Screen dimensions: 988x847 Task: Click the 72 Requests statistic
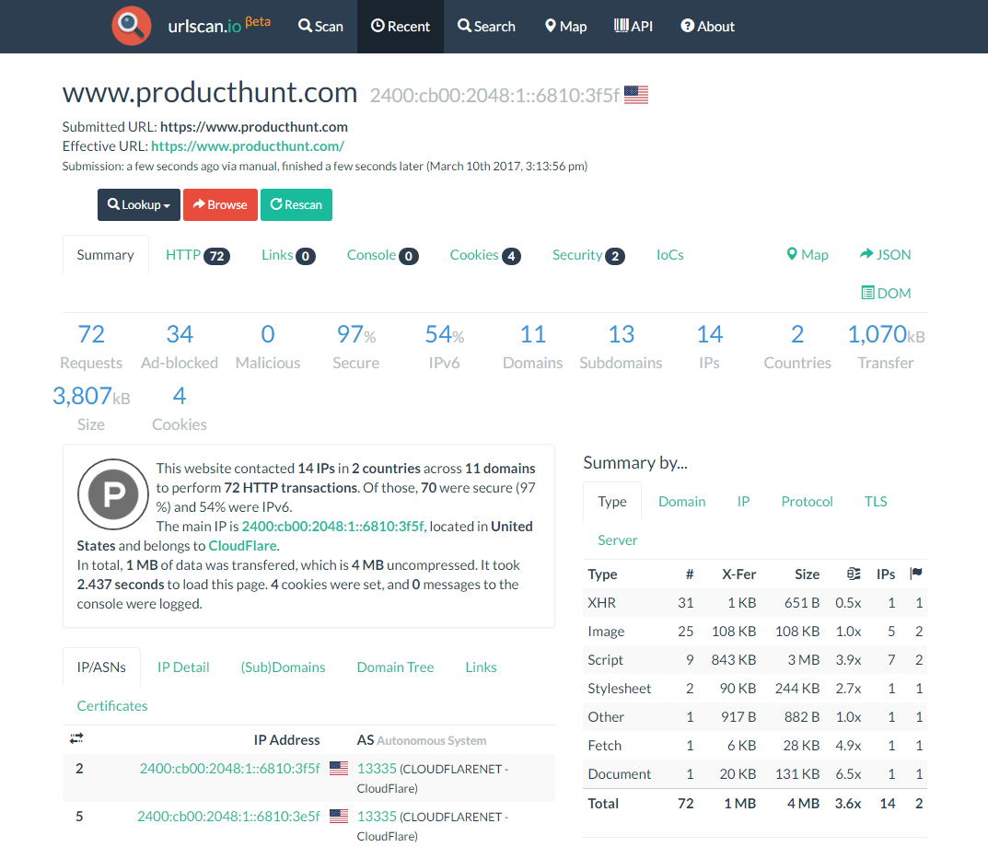[91, 346]
